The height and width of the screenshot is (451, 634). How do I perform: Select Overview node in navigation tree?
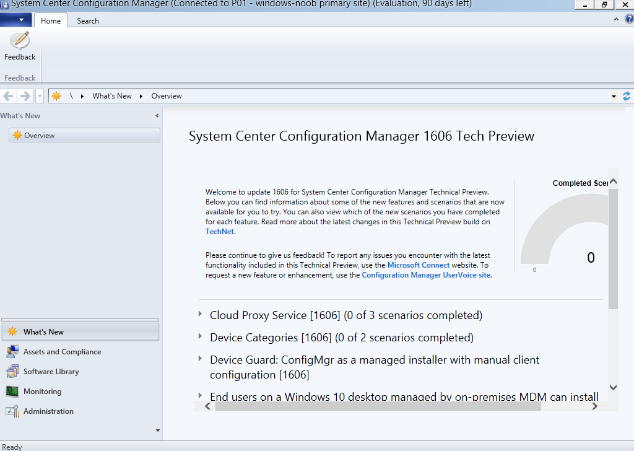[x=84, y=135]
